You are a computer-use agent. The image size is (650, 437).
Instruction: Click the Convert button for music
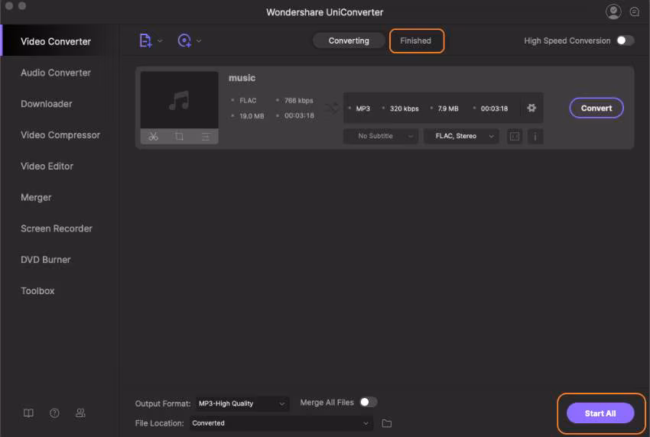tap(596, 108)
